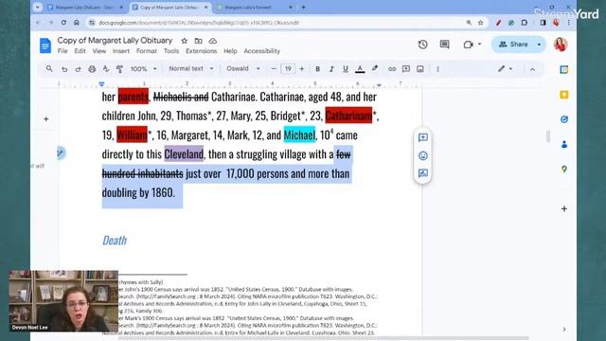606x341 pixels.
Task: Add a comment from toolbar
Action: (406, 69)
